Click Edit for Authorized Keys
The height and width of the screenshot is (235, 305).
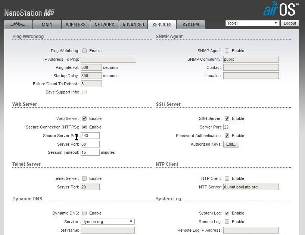[231, 144]
